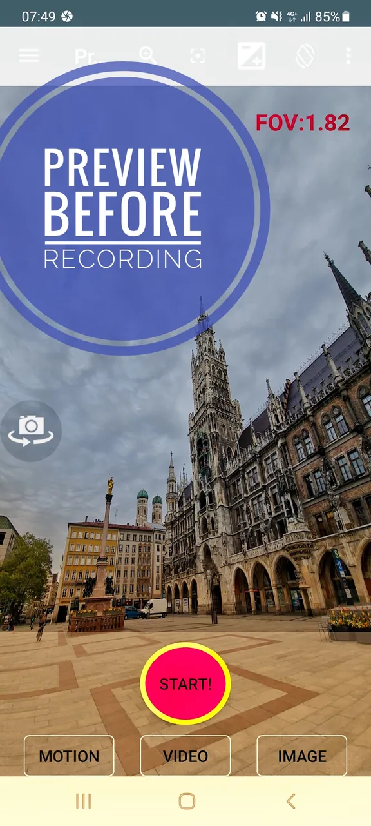Open the hamburger menu
Image resolution: width=371 pixels, height=826 pixels.
(x=29, y=55)
